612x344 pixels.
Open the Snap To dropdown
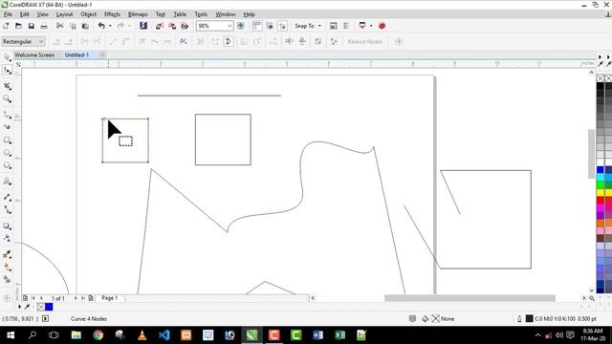pyautogui.click(x=308, y=26)
